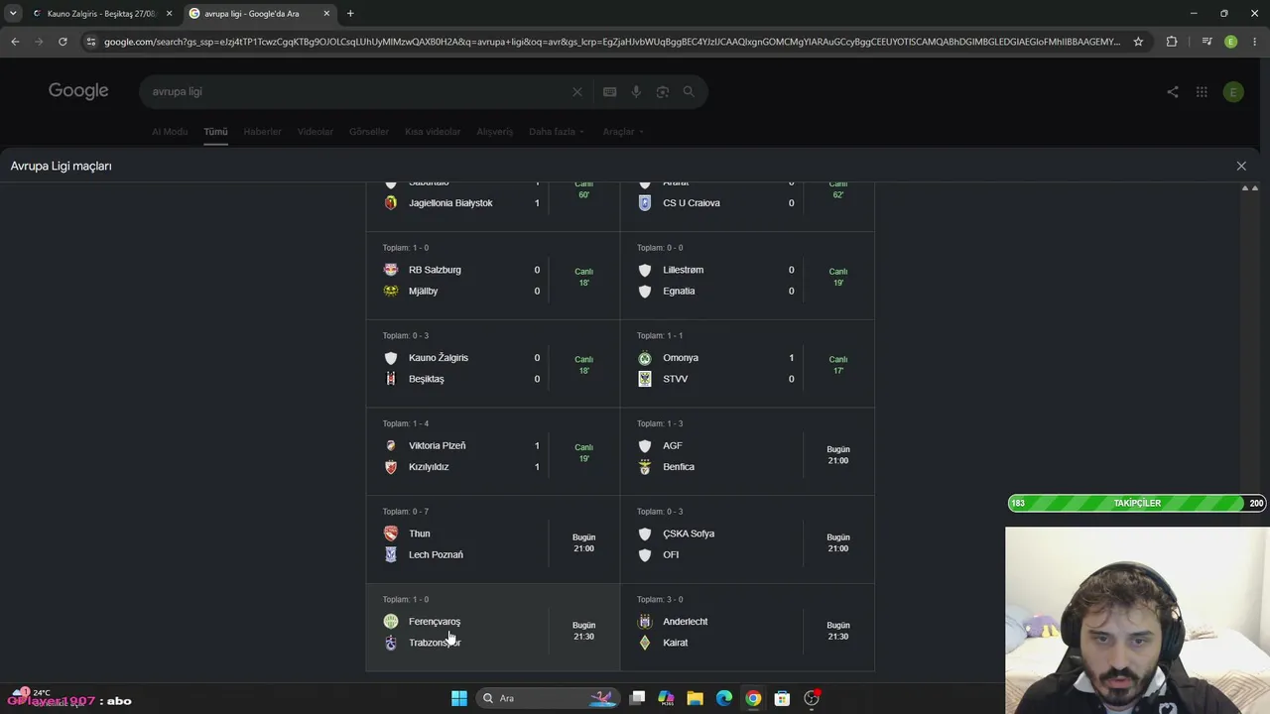Expand the tab search dropdown in Chrome
The image size is (1270, 714).
[x=13, y=13]
